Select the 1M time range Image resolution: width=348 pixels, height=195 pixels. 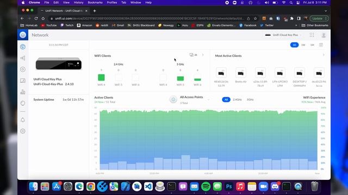click(x=312, y=45)
